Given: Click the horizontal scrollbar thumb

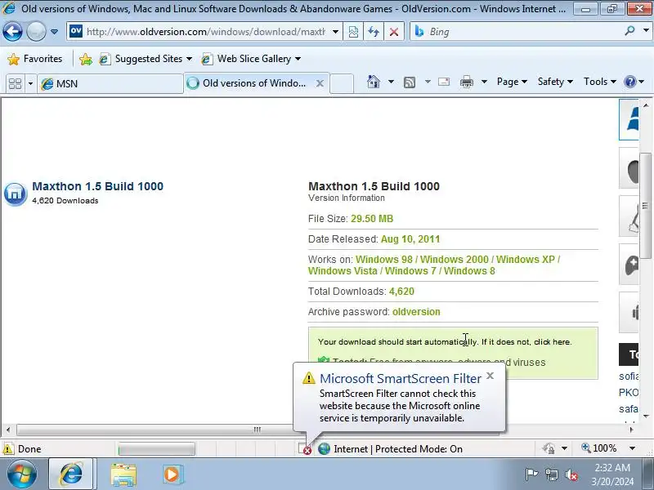Looking at the screenshot, I should [257, 430].
